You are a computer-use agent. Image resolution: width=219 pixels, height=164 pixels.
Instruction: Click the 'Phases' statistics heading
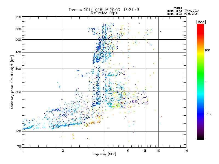177,8
